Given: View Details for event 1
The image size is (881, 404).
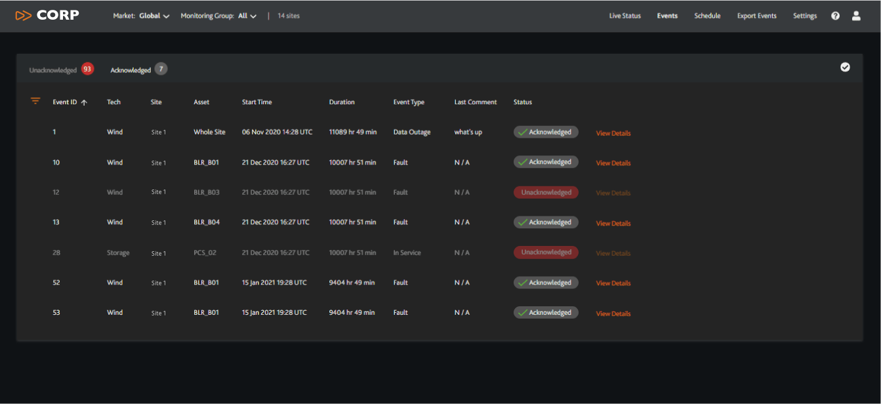Looking at the screenshot, I should [x=613, y=133].
